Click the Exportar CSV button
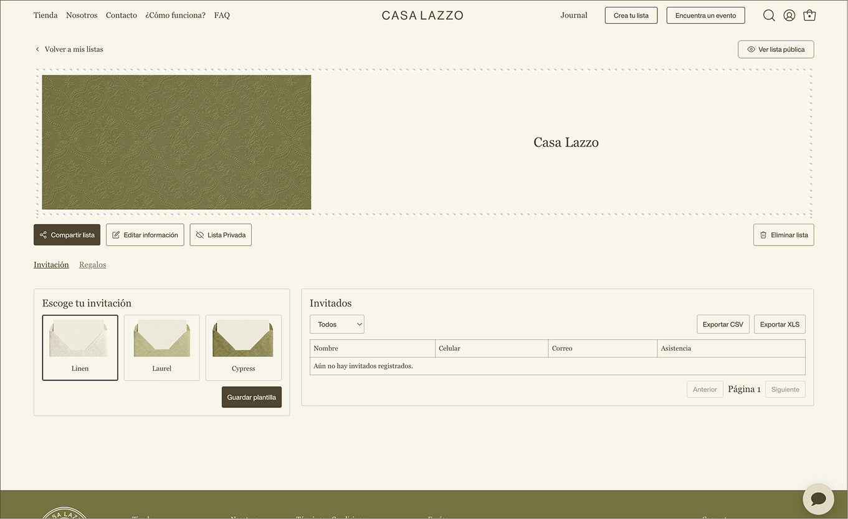Screen dimensions: 848x519 tap(723, 324)
